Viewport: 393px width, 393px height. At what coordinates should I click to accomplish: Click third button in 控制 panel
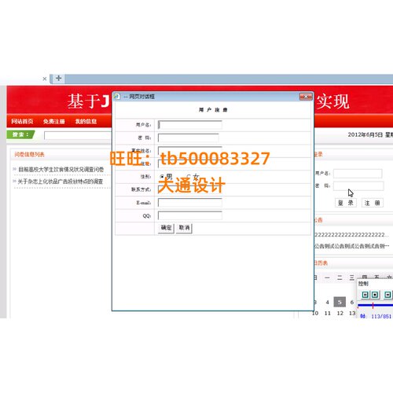click(x=388, y=295)
